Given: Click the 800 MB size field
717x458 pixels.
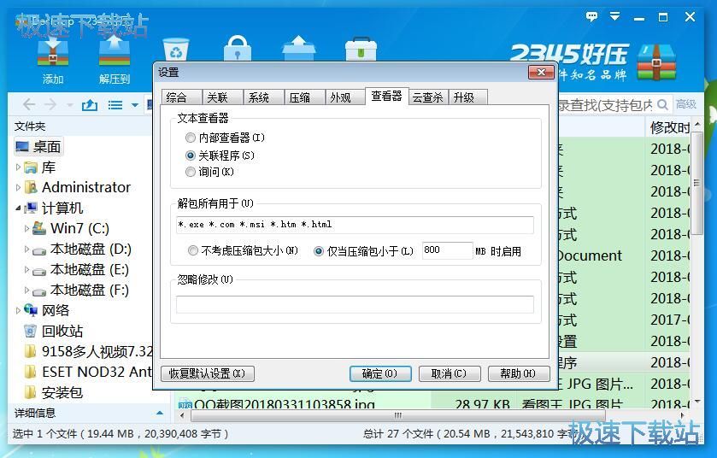Looking at the screenshot, I should (x=447, y=250).
